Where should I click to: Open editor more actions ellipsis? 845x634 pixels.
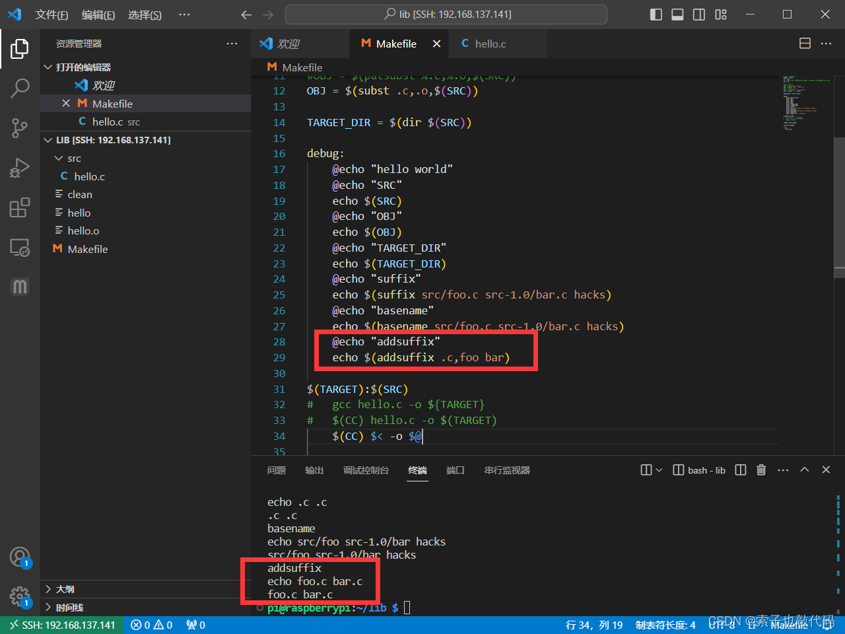826,44
